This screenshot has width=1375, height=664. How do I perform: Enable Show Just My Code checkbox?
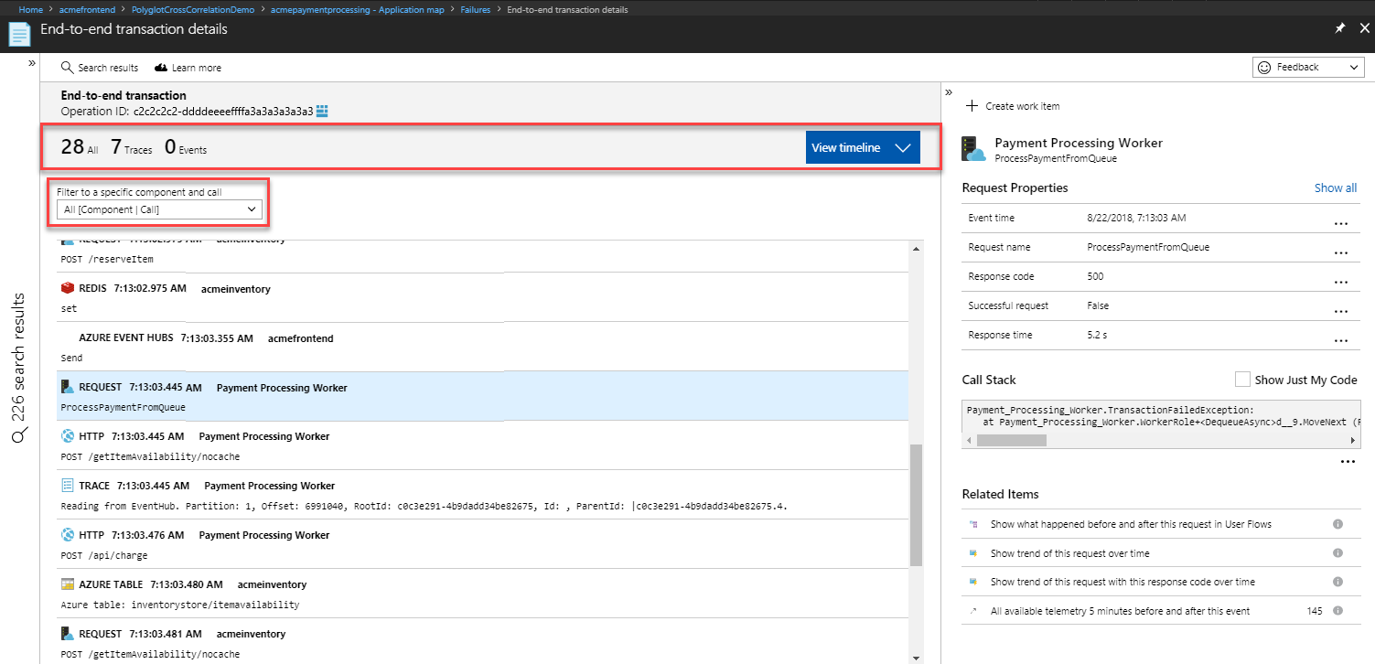click(1242, 380)
